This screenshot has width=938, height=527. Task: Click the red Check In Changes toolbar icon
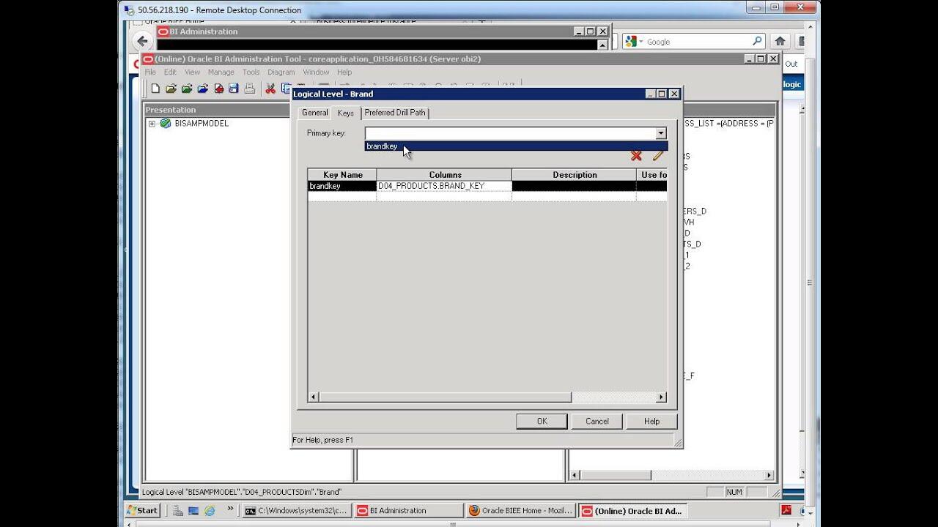click(x=218, y=89)
